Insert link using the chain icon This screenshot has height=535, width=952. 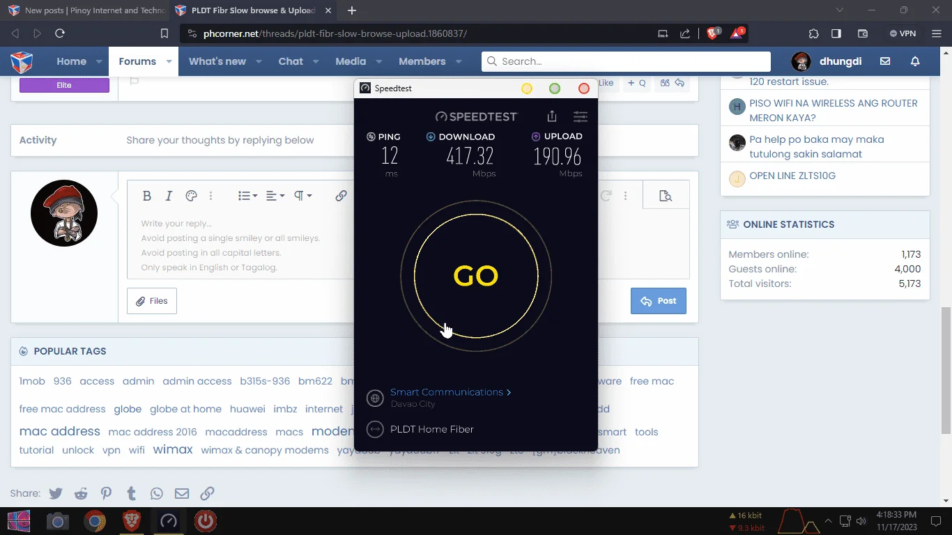coord(341,196)
